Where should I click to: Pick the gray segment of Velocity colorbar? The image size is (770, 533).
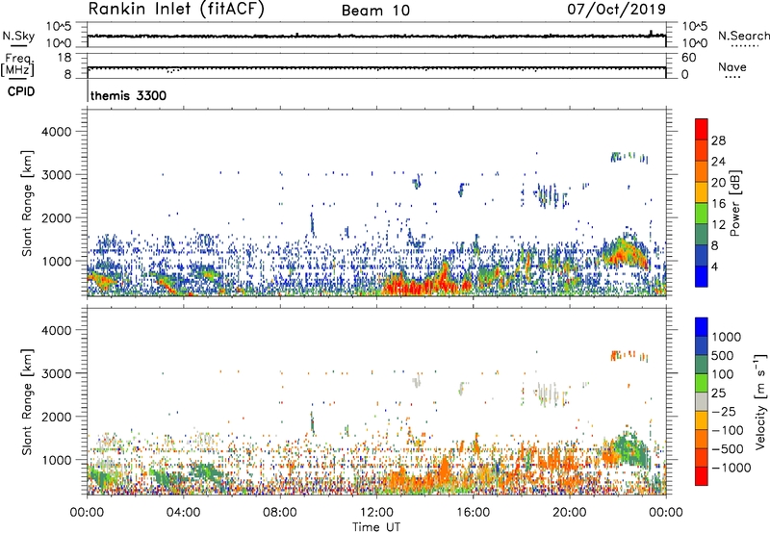pyautogui.click(x=702, y=402)
